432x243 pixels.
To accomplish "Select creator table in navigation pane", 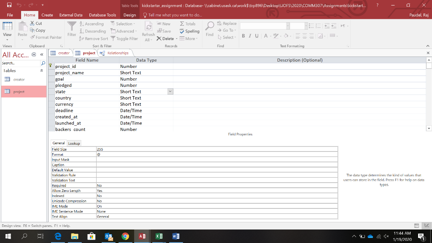I will pyautogui.click(x=24, y=79).
